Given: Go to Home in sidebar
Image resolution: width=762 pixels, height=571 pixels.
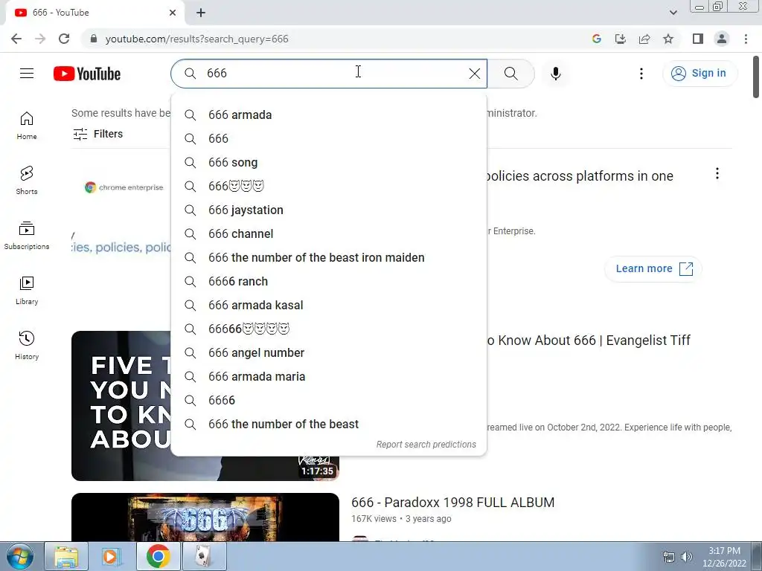Looking at the screenshot, I should pos(27,125).
